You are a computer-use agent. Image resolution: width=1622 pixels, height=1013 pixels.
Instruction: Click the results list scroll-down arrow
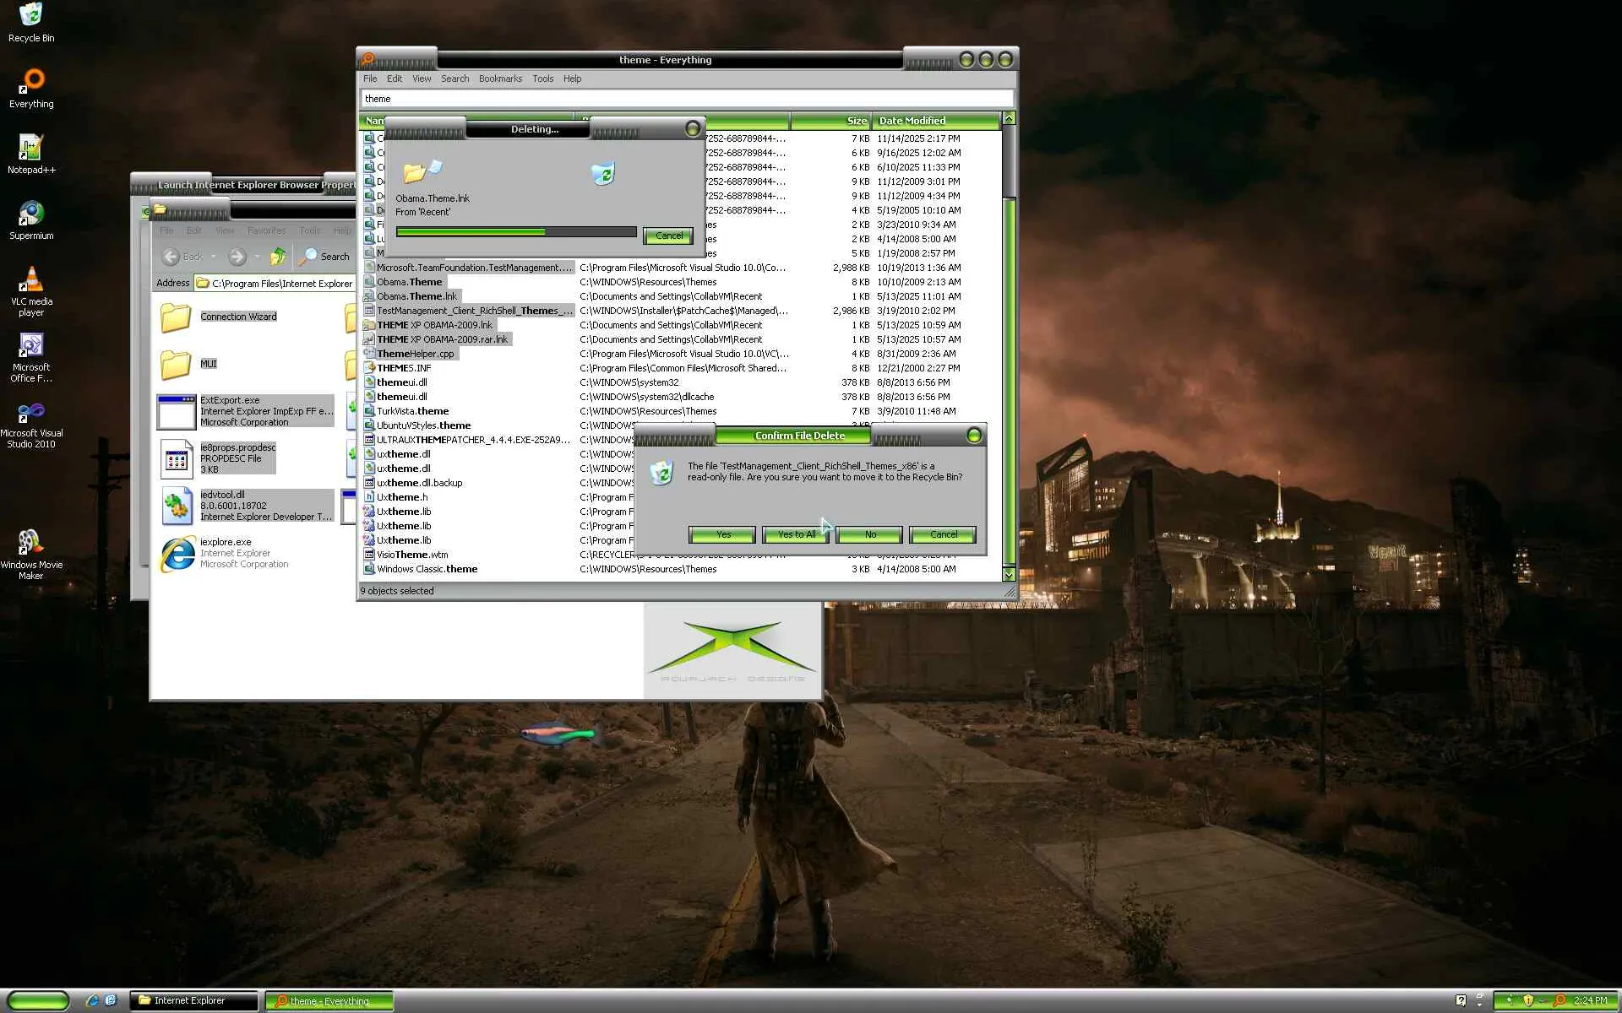pyautogui.click(x=1009, y=574)
